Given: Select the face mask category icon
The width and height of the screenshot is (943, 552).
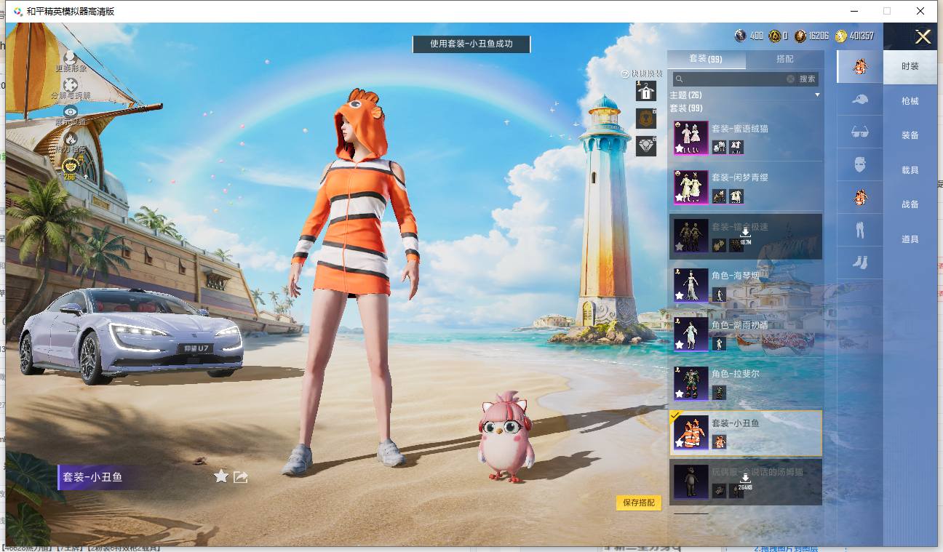Looking at the screenshot, I should (x=860, y=164).
